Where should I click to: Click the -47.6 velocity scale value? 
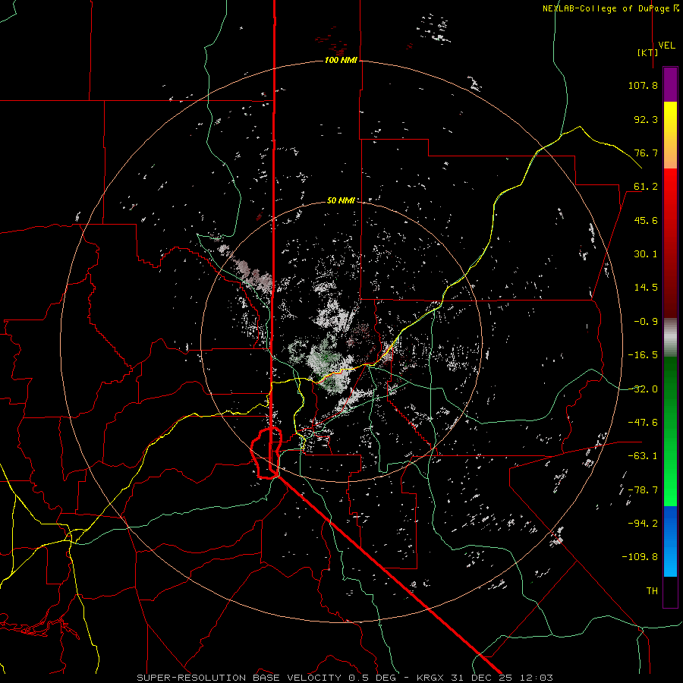point(643,423)
